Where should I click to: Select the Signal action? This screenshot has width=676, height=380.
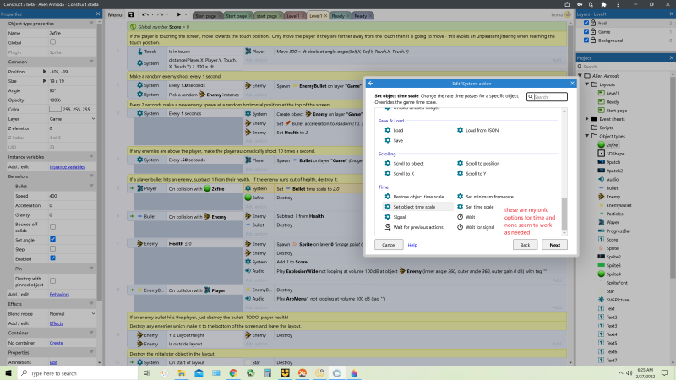coord(395,217)
